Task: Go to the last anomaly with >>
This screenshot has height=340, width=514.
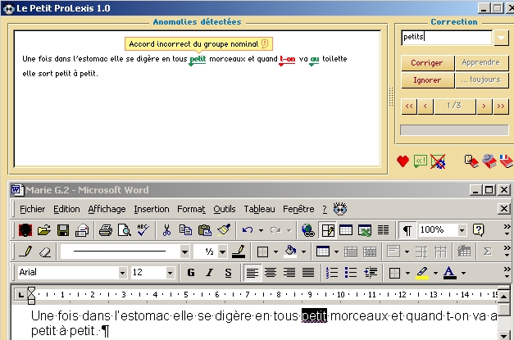Action: pyautogui.click(x=501, y=107)
